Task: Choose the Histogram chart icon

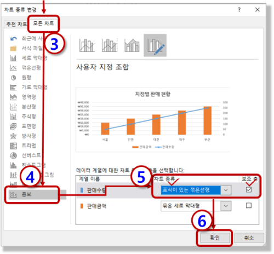Action: pos(13,165)
